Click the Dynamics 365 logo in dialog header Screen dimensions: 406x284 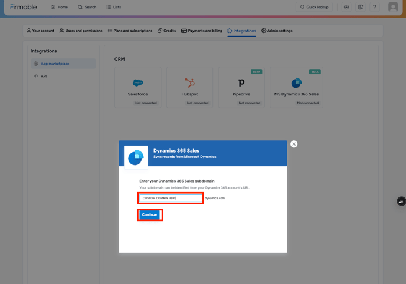click(136, 157)
